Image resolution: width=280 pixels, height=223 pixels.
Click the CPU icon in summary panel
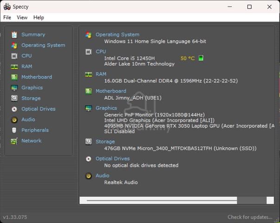click(88, 52)
